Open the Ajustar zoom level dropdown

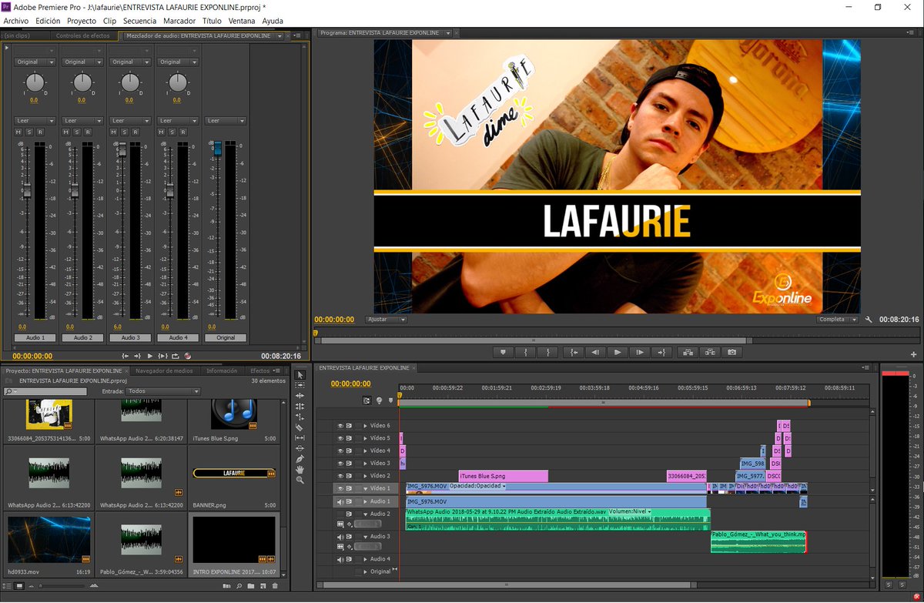386,320
